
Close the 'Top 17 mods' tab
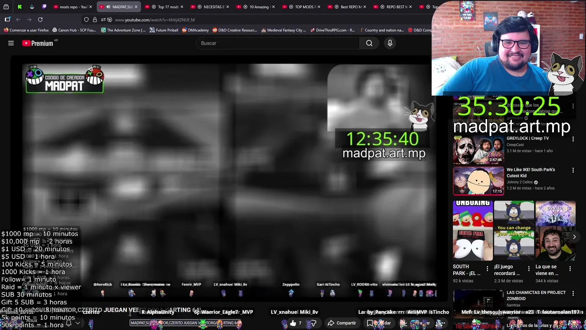pos(182,7)
